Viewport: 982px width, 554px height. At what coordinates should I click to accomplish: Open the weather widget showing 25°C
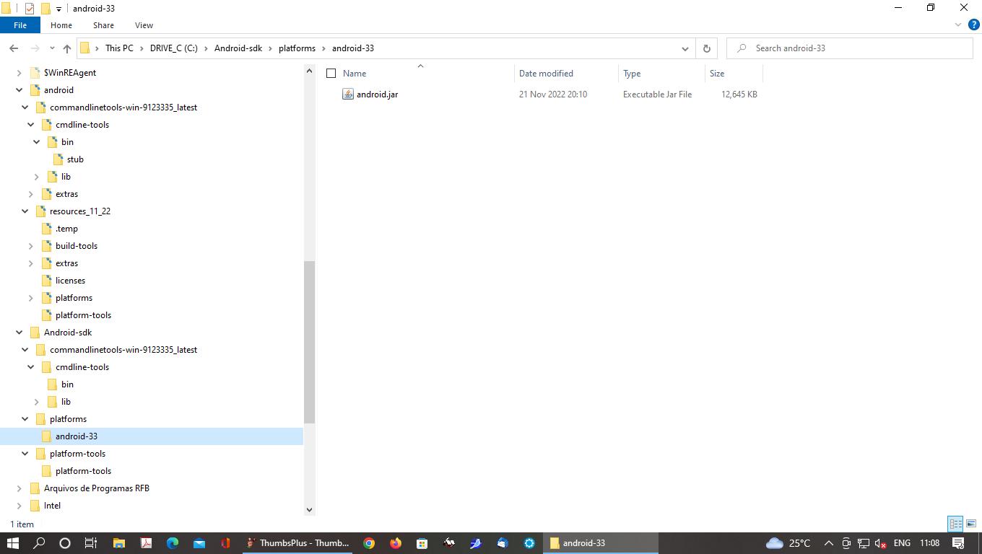(788, 543)
